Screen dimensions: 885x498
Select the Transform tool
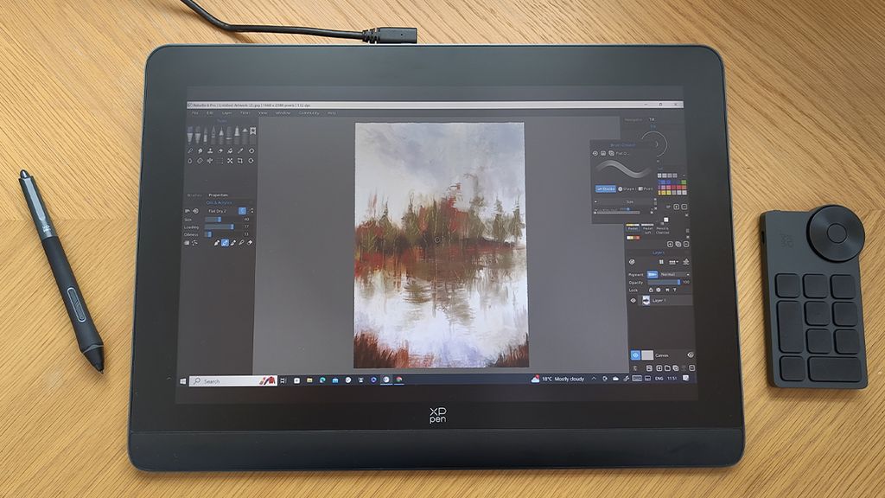point(230,161)
